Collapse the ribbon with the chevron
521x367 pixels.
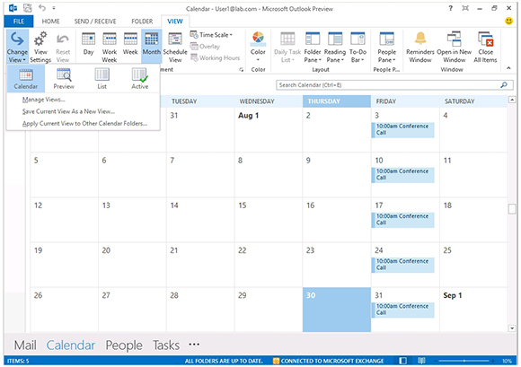(x=508, y=68)
